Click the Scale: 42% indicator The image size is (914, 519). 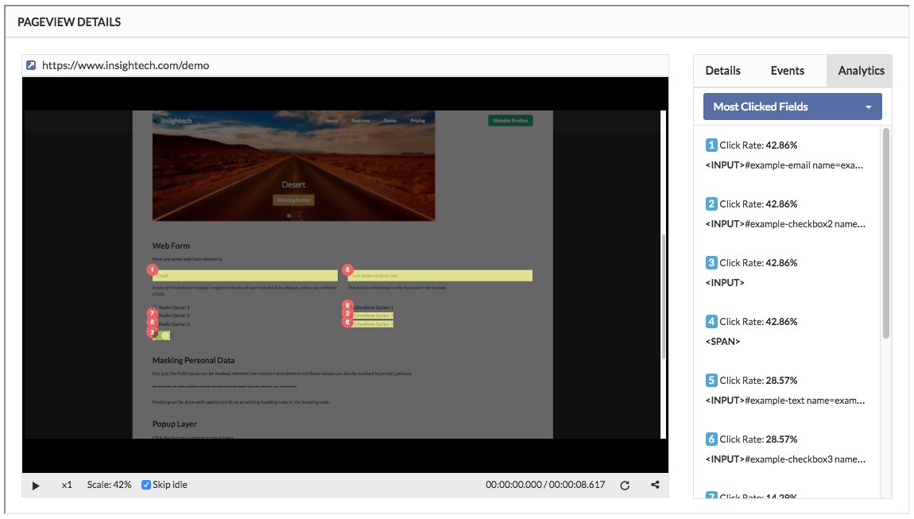pos(109,485)
